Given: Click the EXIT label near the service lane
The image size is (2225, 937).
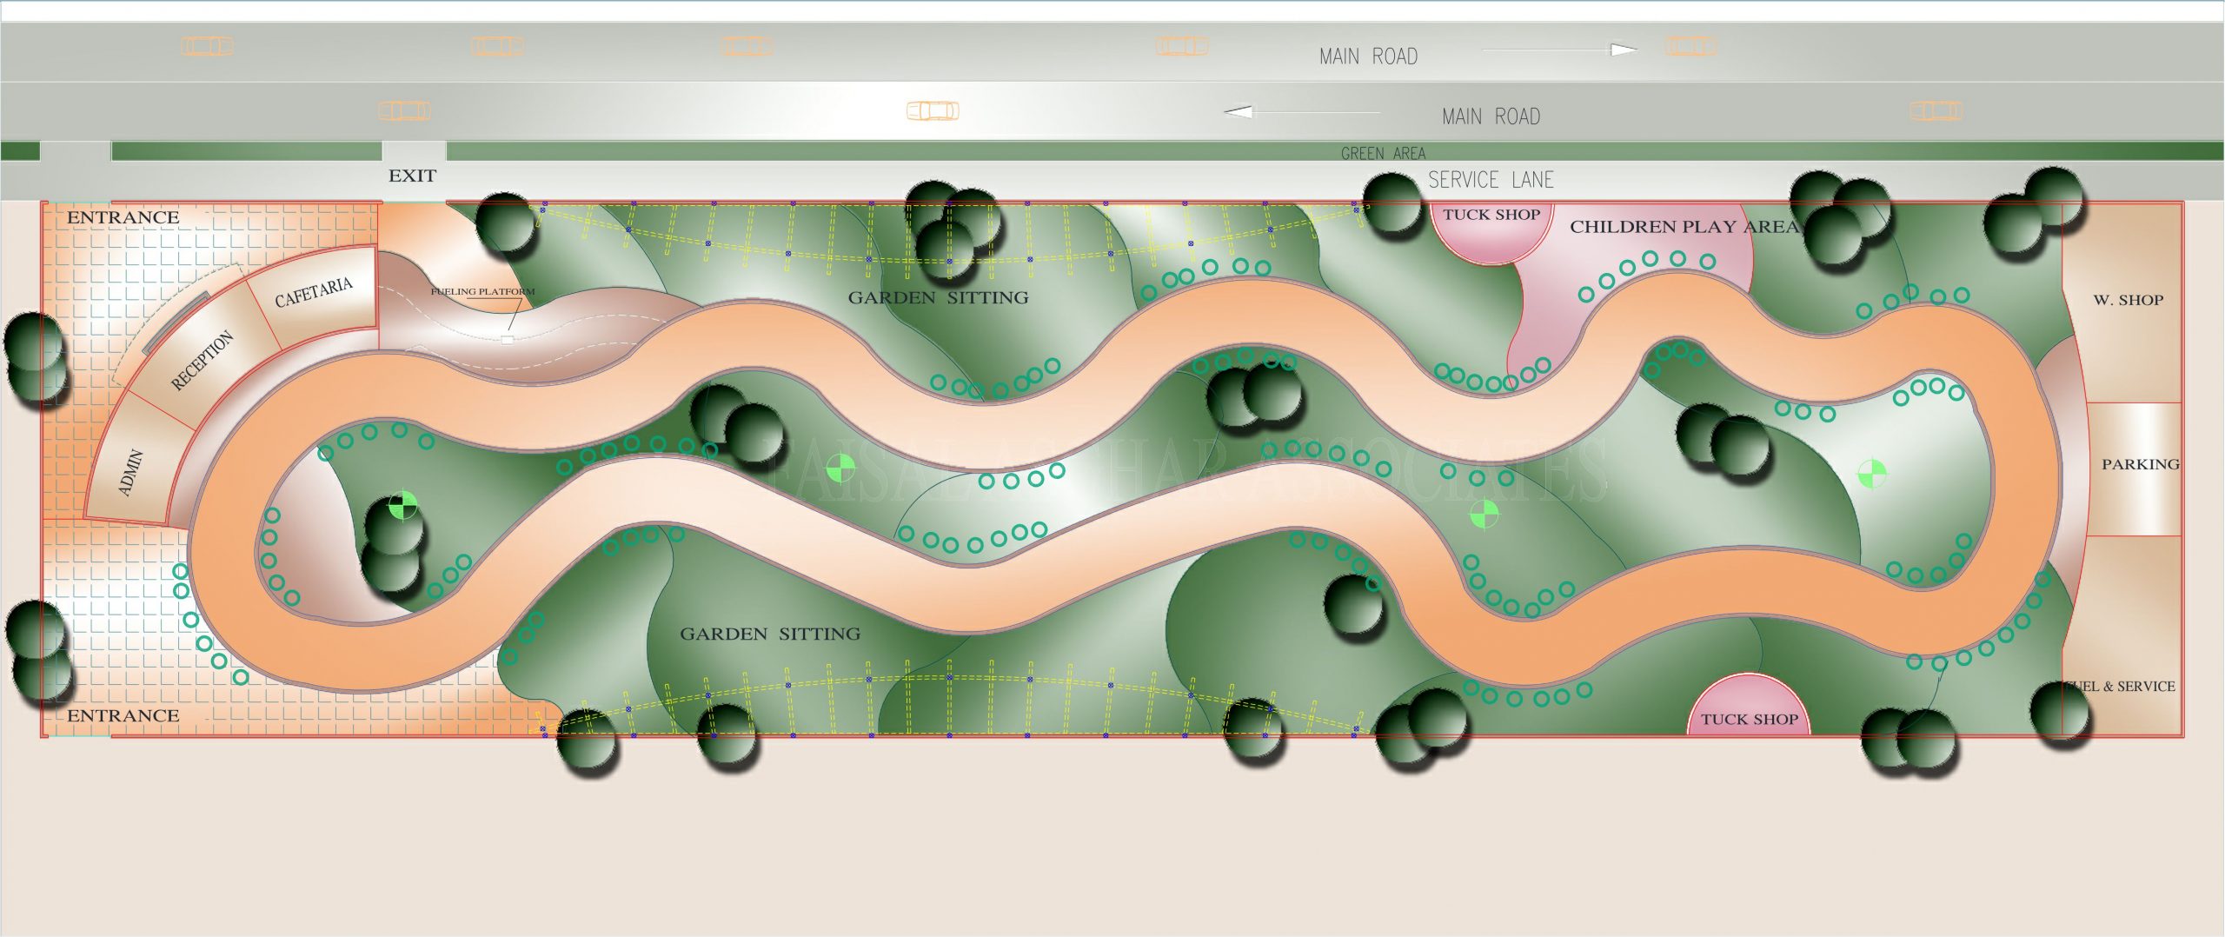Looking at the screenshot, I should 412,176.
